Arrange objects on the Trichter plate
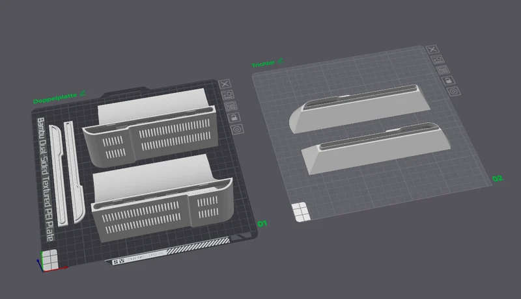Viewport: 521px width, 299px height. click(443, 70)
